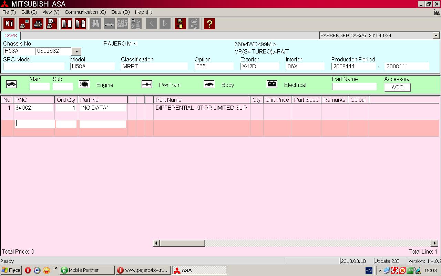Select the PwrTrain group icon

[147, 85]
